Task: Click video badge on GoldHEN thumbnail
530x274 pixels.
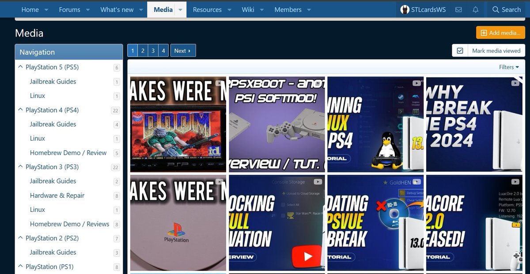Action: 416,181
